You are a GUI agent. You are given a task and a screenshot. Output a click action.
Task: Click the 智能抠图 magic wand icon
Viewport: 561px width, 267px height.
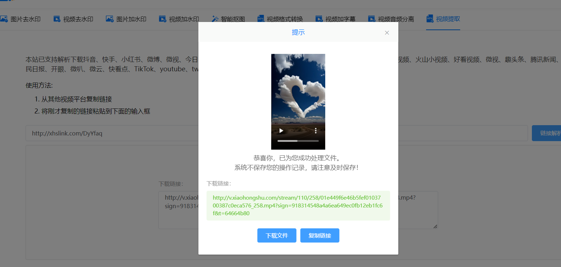point(215,19)
